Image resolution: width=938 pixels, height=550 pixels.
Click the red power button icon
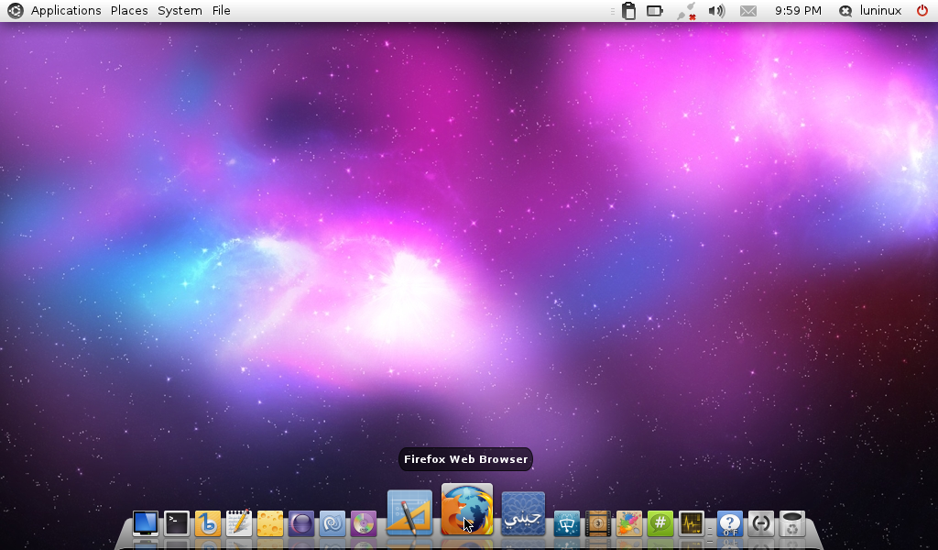point(922,11)
